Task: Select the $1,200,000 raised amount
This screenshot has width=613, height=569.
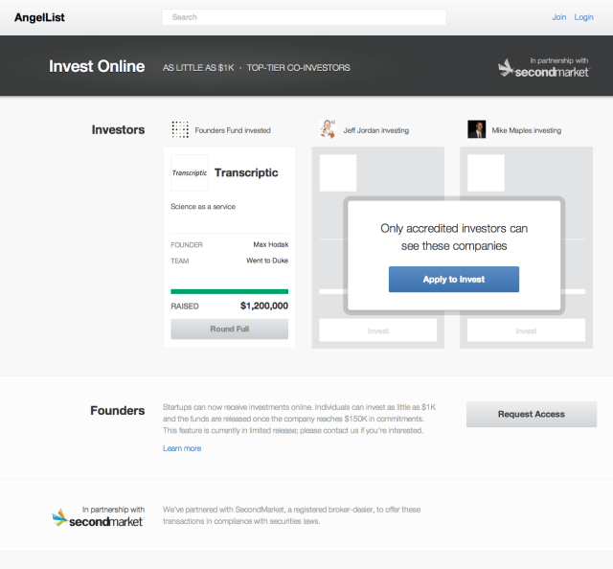Action: 264,306
